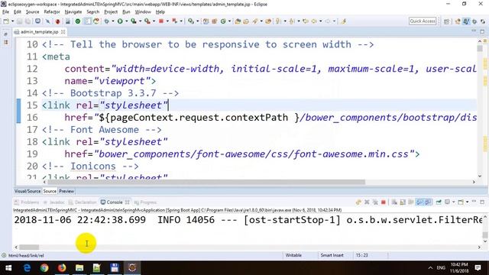Click the editor vertical scrollbar thumb

click(480, 48)
